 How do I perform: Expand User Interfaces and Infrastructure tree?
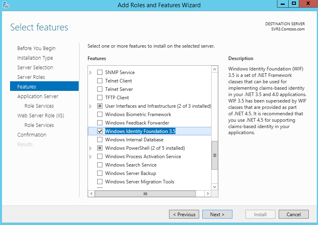pyautogui.click(x=91, y=106)
